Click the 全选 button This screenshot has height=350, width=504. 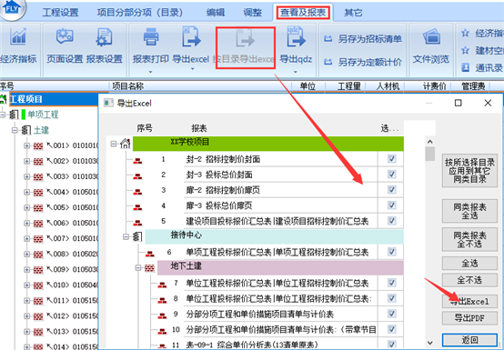coord(469,264)
